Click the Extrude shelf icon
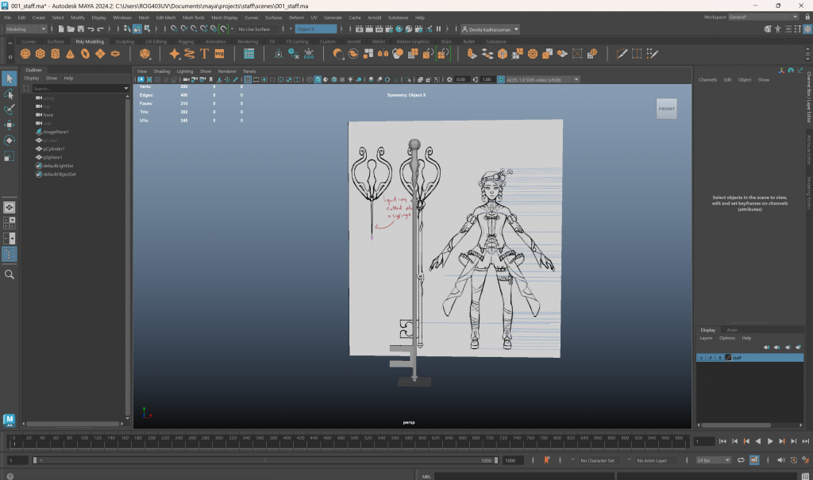Viewport: 813px width, 480px height. click(x=472, y=53)
